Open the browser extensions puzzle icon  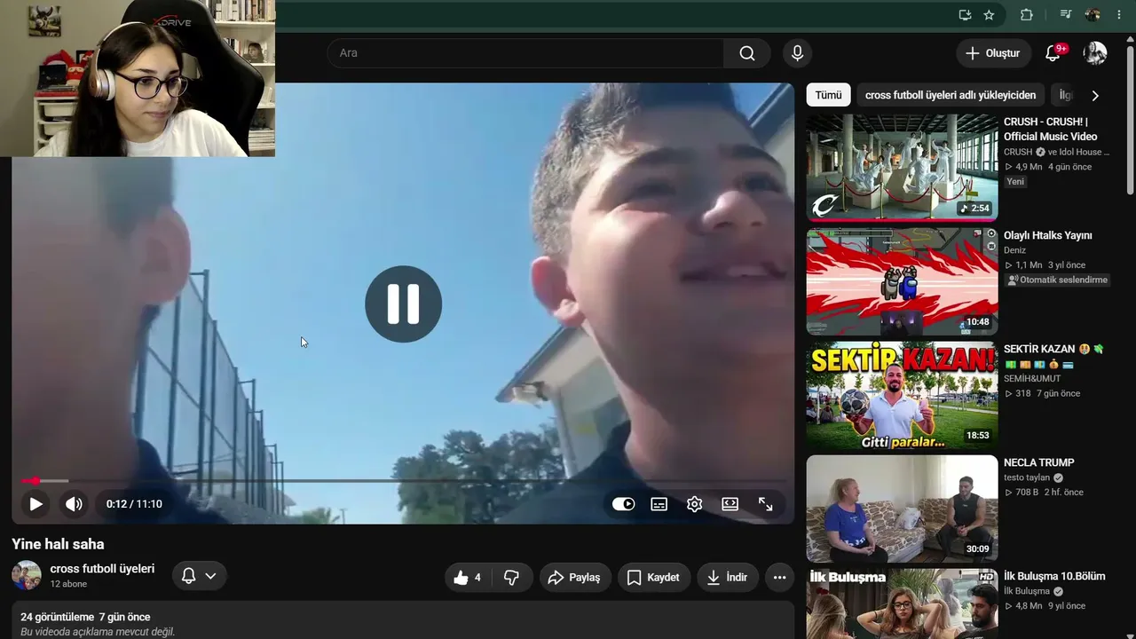(x=1027, y=15)
